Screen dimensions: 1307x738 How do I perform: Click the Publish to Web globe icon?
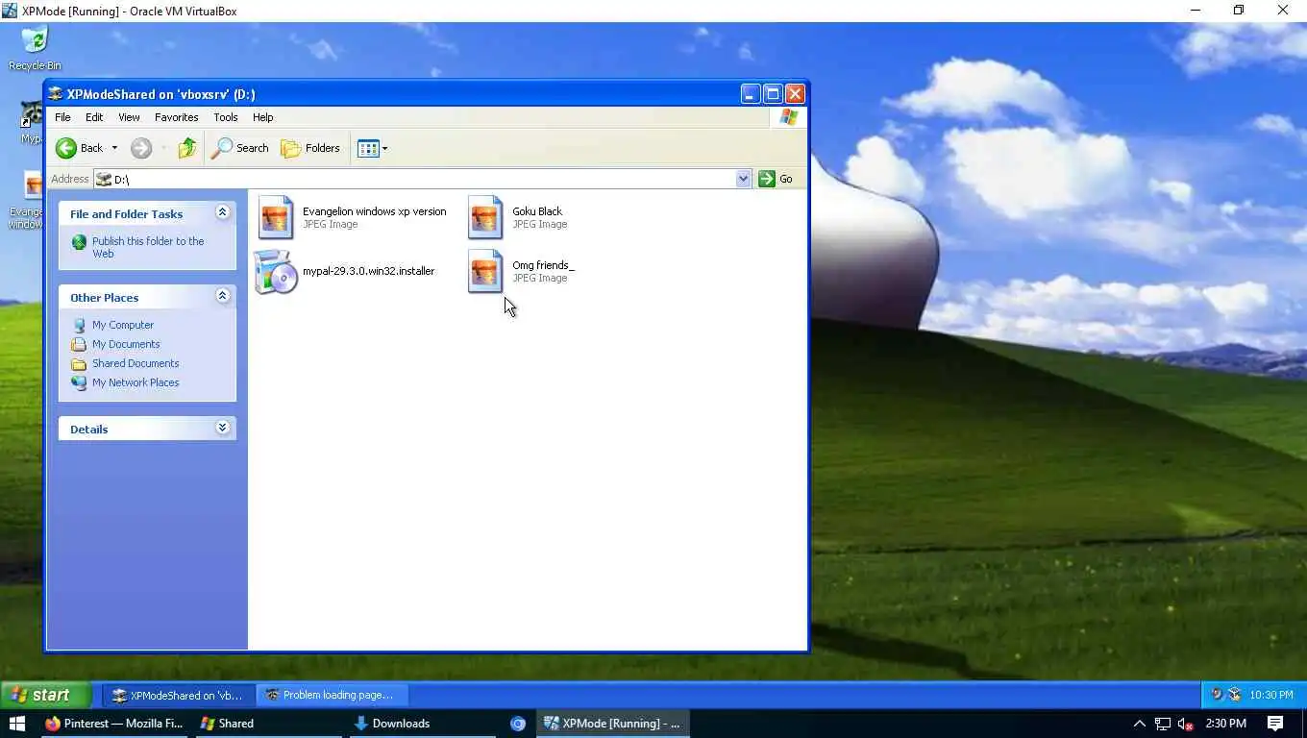[x=79, y=242]
